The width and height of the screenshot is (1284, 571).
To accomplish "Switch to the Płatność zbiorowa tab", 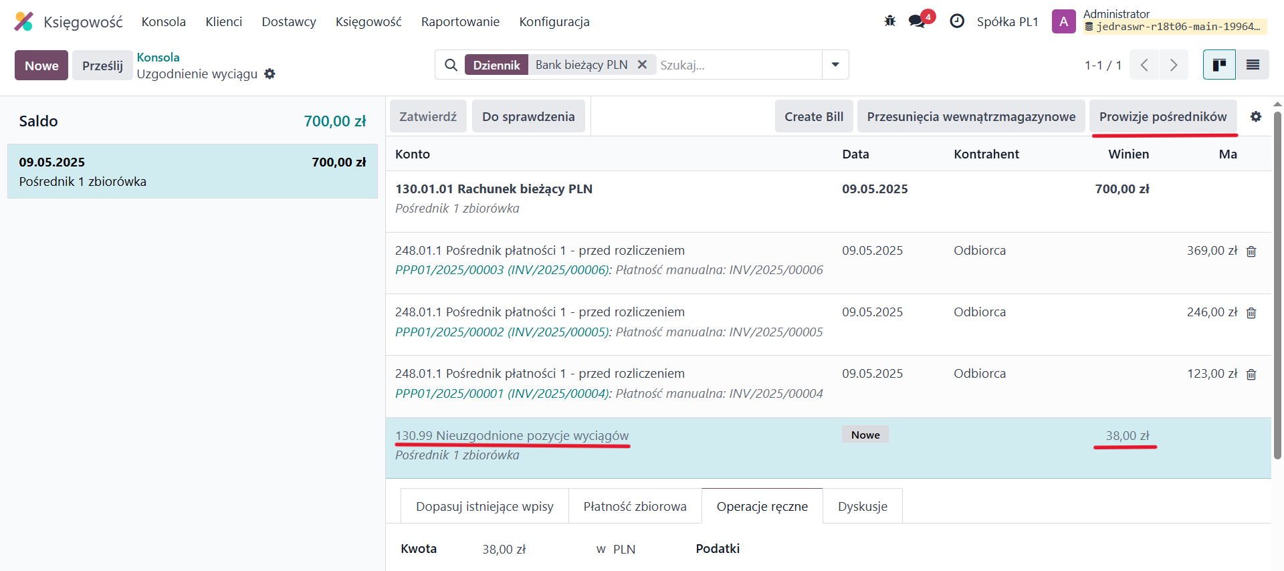I will pyautogui.click(x=635, y=507).
